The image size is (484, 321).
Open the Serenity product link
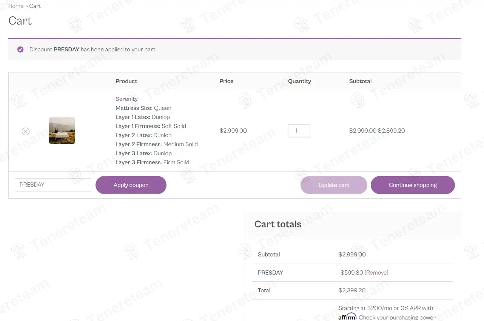pos(126,99)
